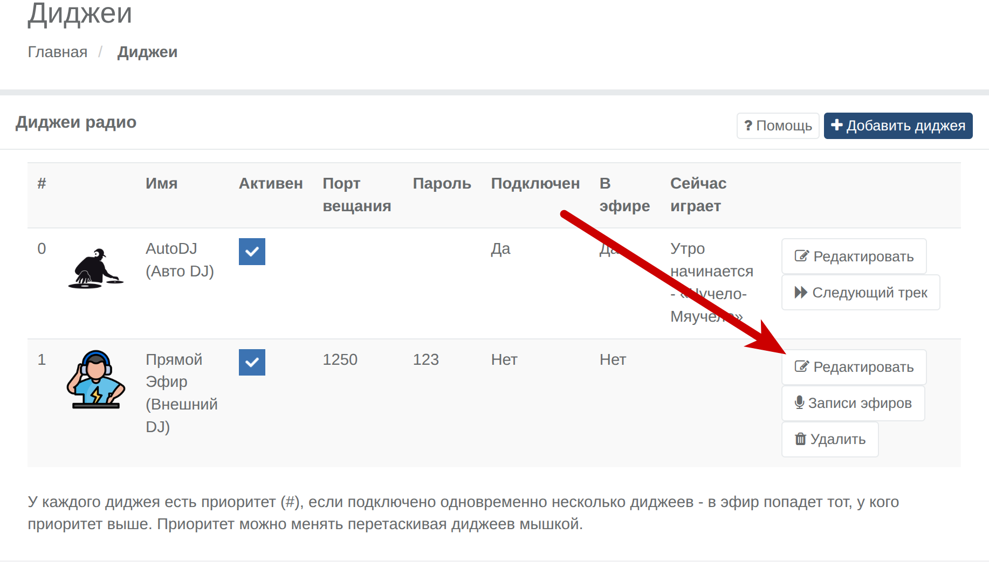Delete the Прямой Эфир DJ with Удалить

(x=830, y=439)
